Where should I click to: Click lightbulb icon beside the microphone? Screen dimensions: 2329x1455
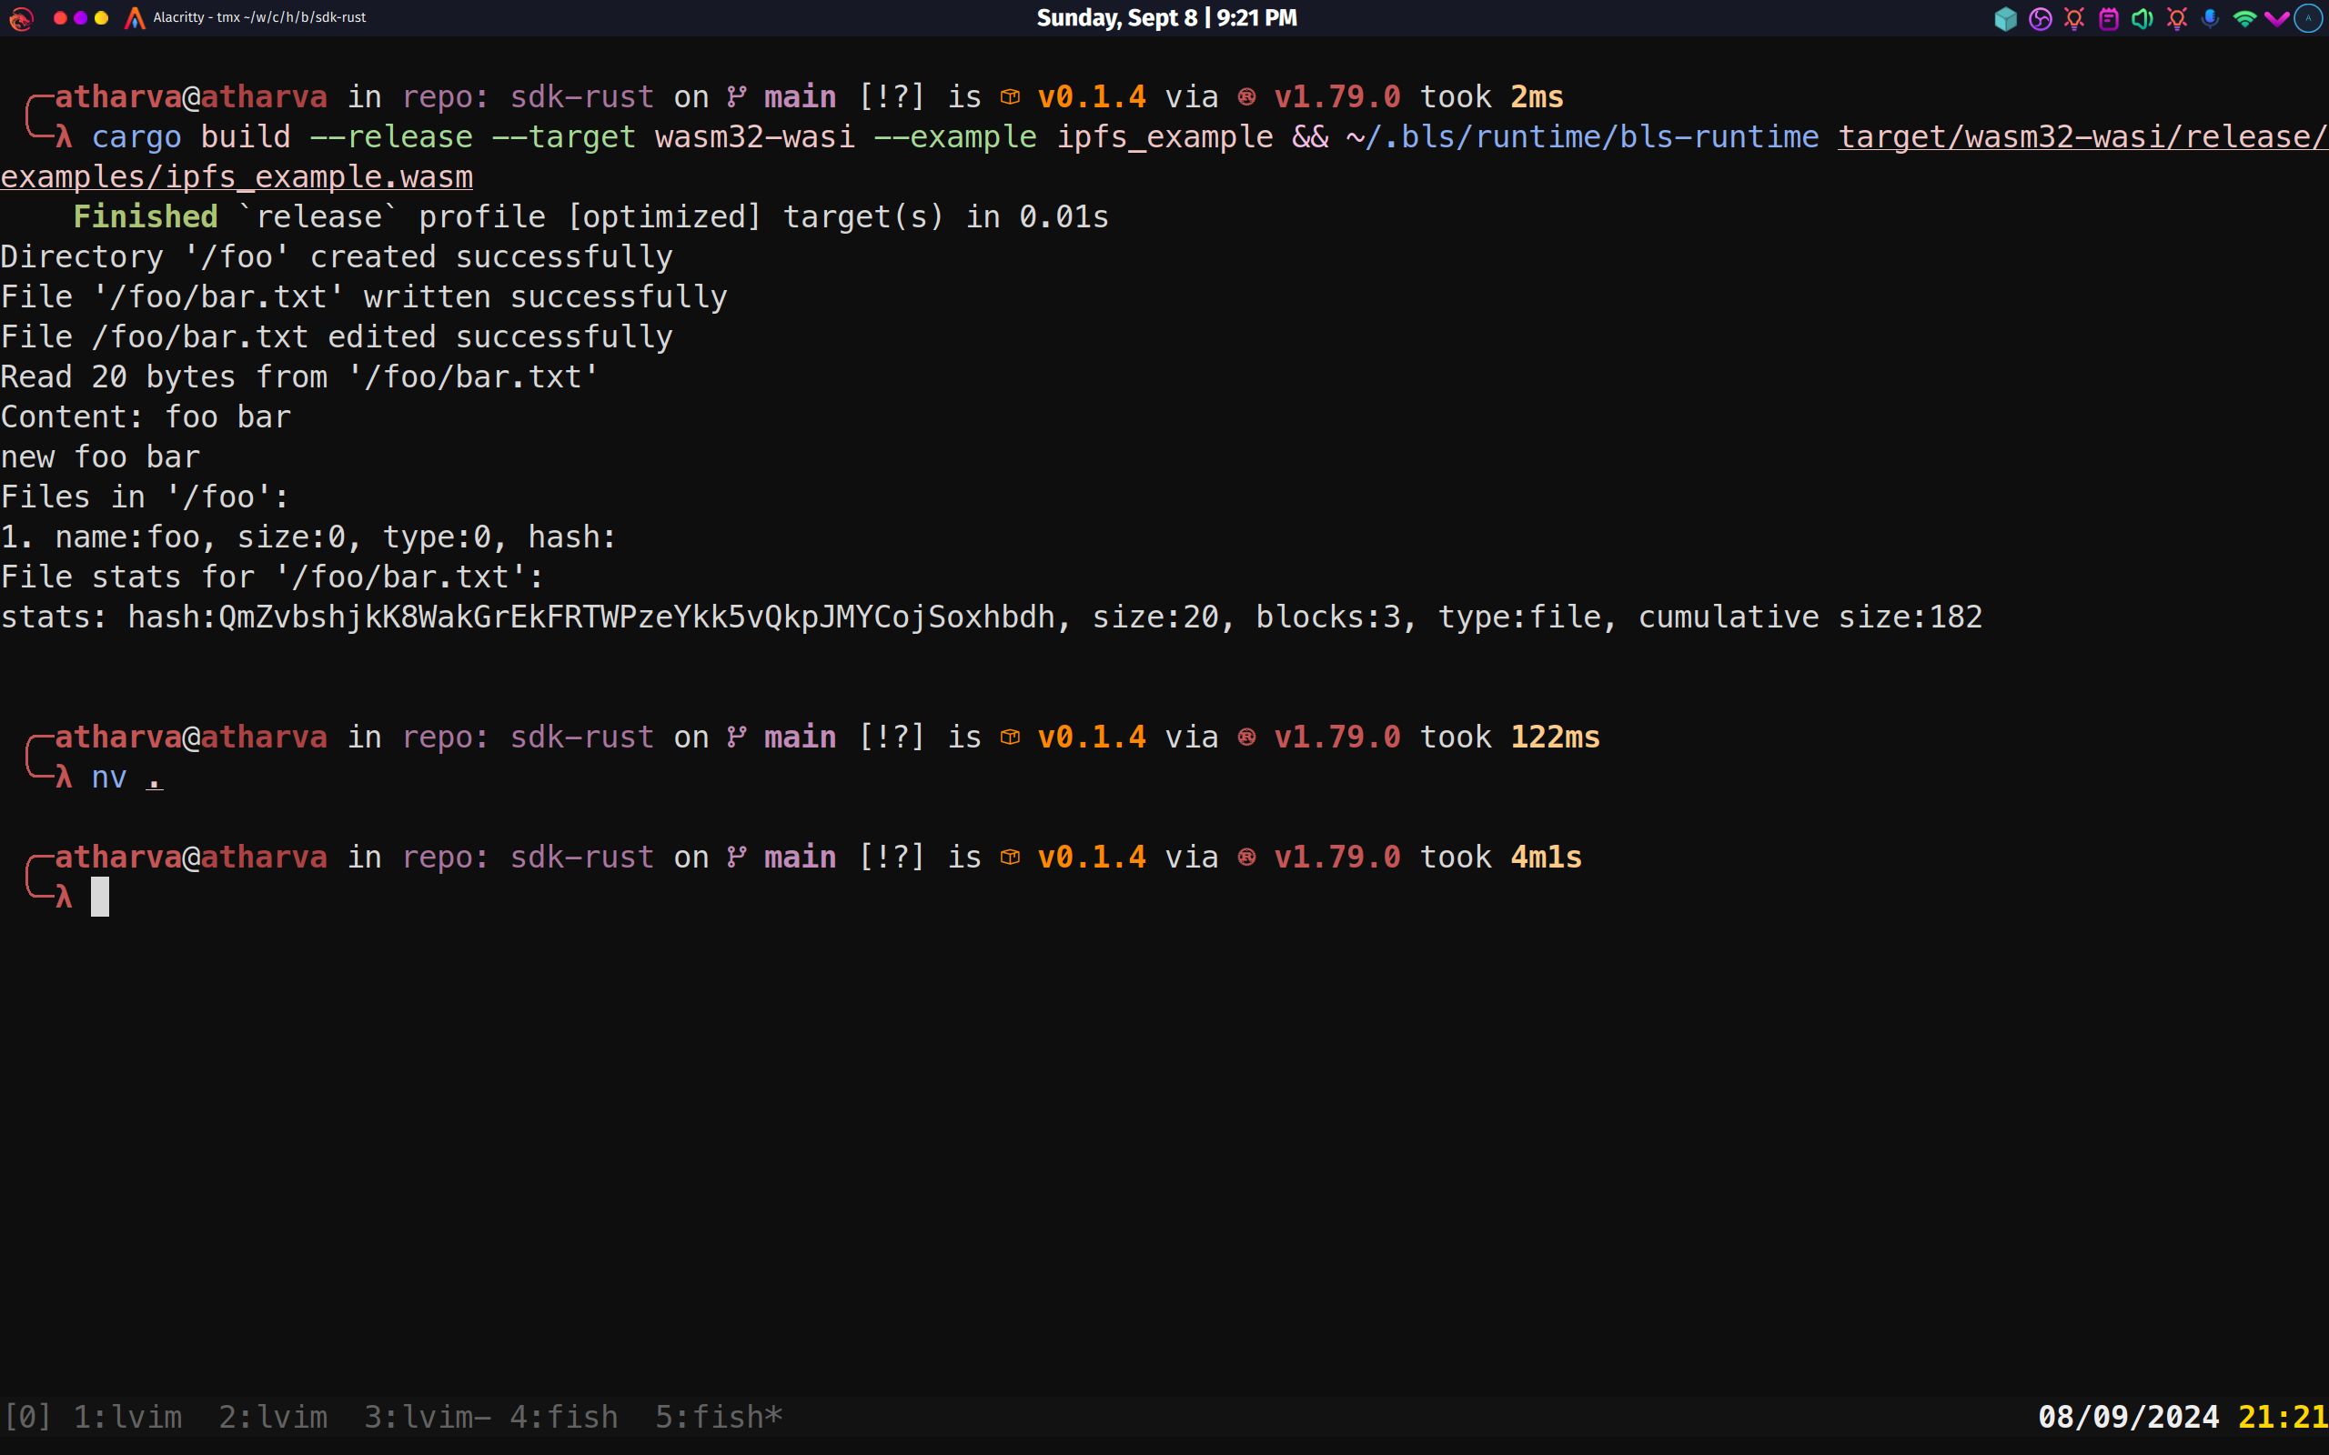coord(2176,18)
